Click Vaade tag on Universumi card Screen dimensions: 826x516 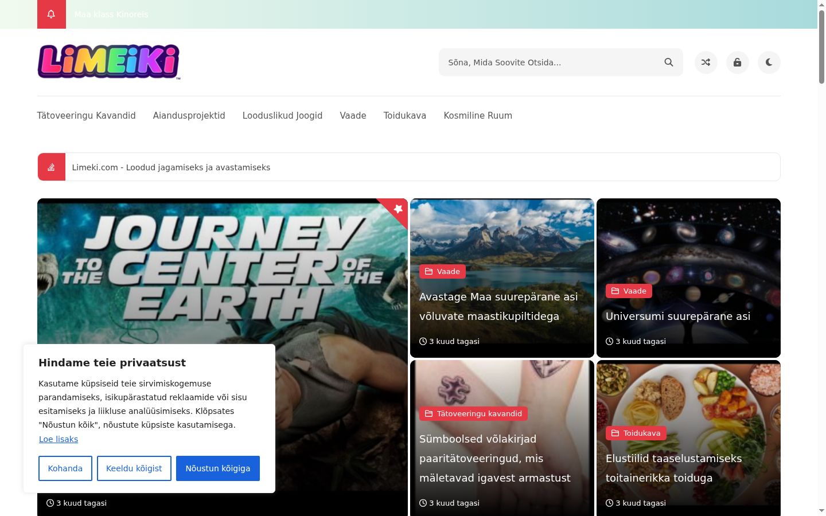(x=629, y=291)
